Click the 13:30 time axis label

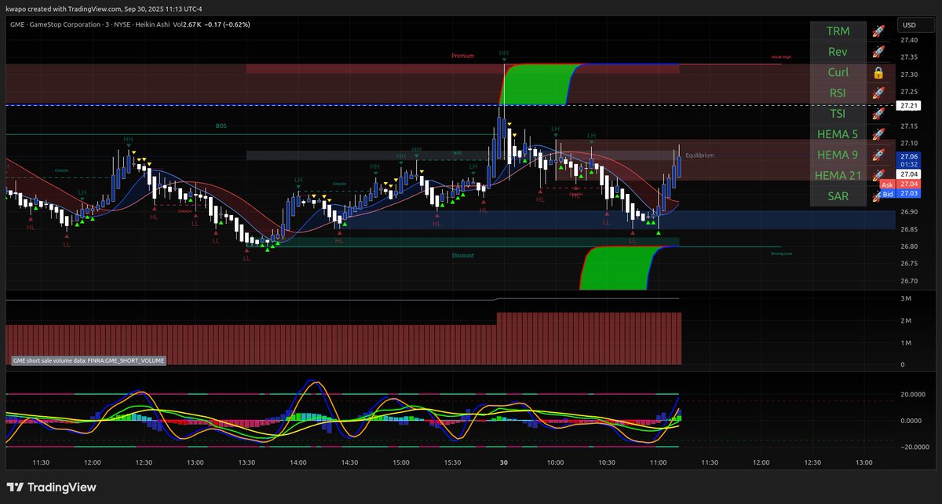pos(246,463)
